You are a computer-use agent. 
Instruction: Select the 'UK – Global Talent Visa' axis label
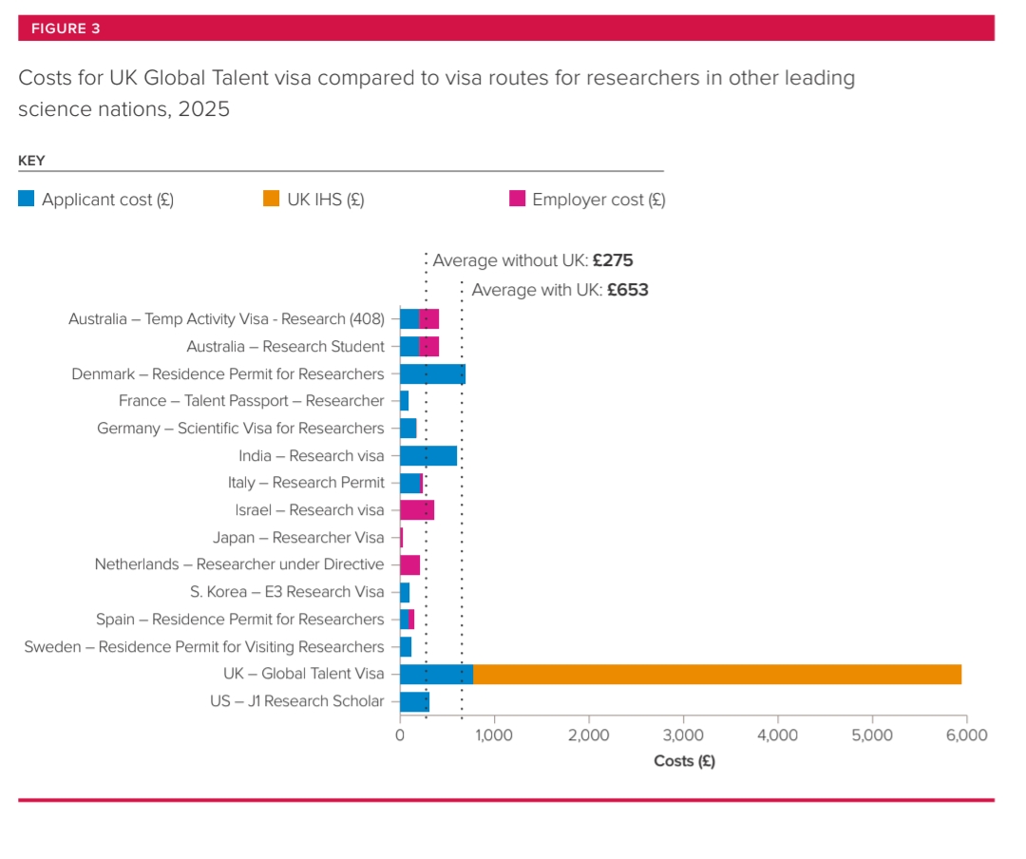[x=296, y=675]
